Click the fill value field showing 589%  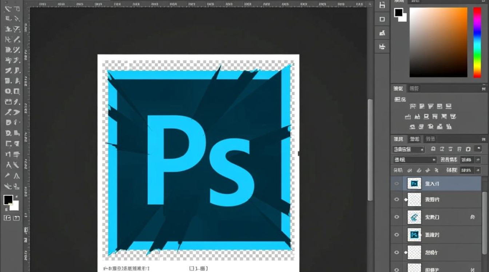coord(467,170)
